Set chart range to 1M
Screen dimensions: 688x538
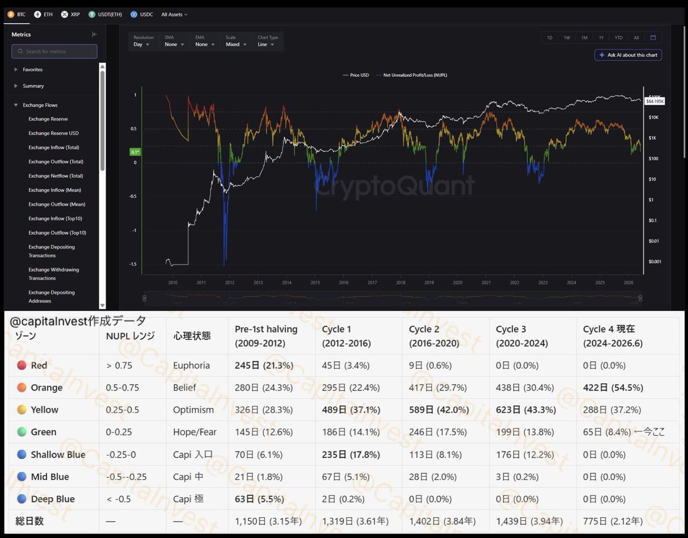click(x=584, y=38)
